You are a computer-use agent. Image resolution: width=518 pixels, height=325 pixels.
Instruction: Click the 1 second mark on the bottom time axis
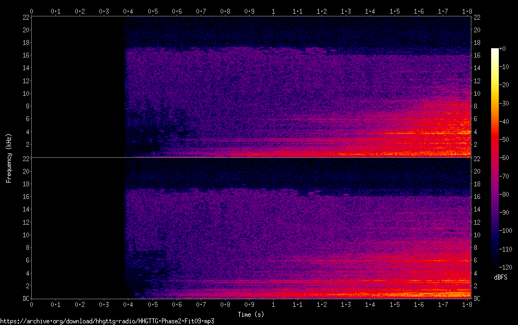click(273, 304)
